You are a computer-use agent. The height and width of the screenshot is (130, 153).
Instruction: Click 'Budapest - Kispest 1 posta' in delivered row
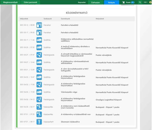click(x=107, y=122)
